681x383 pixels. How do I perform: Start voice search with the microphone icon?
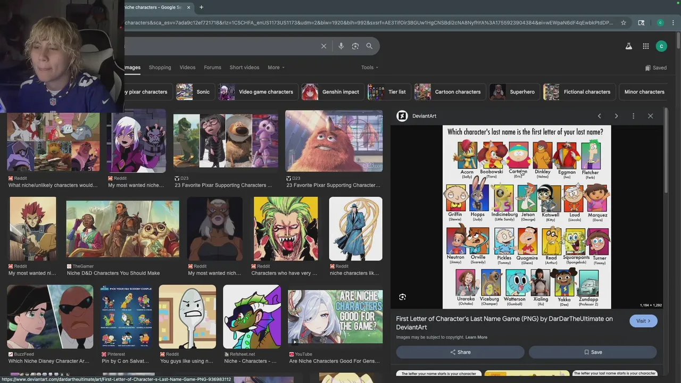(341, 46)
